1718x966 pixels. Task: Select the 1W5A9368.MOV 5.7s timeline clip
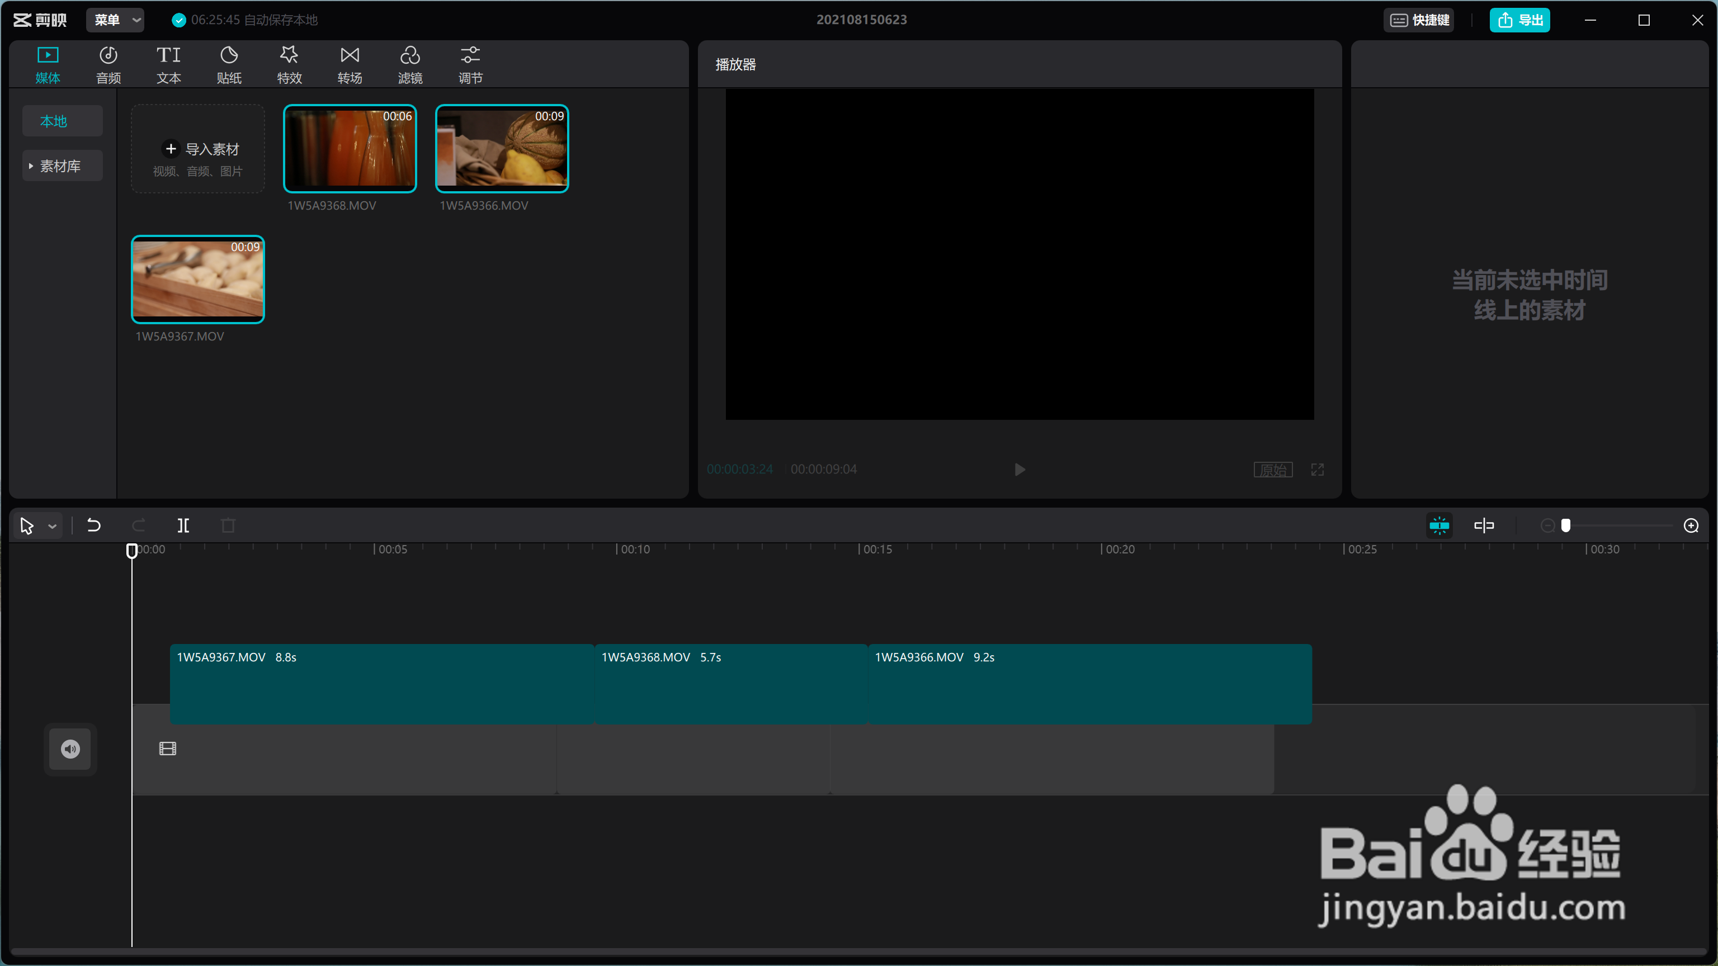coord(731,684)
